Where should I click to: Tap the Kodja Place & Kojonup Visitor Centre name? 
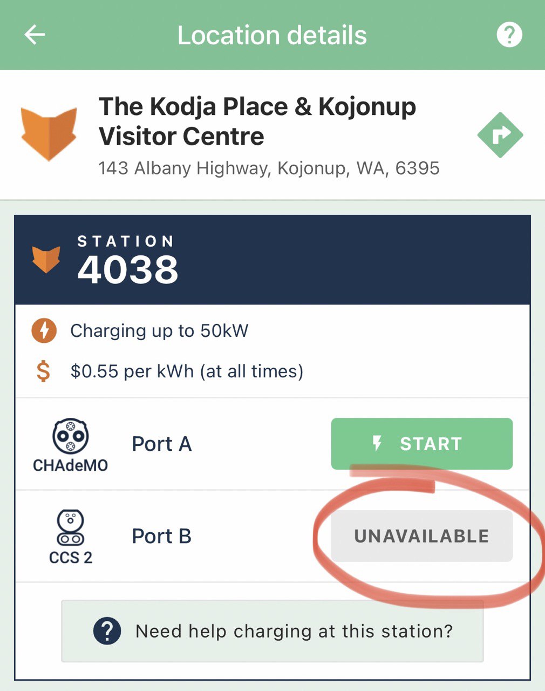click(257, 121)
